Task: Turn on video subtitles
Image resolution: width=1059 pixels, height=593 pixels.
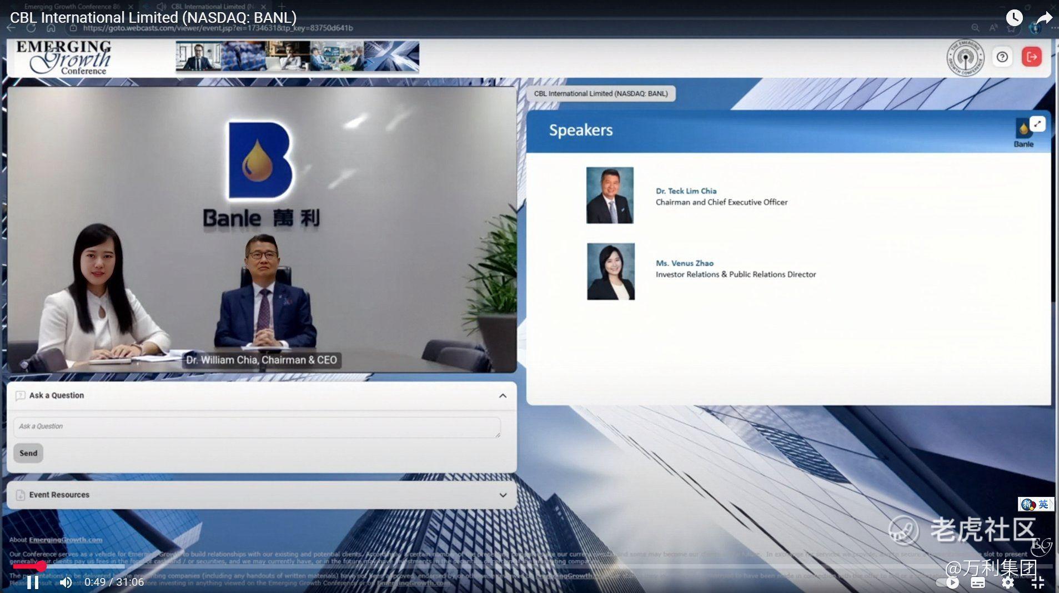Action: coord(978,582)
